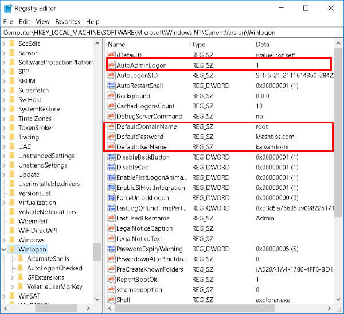344x314 pixels.
Task: Click the LastUsedUsername value icon
Action: (x=111, y=218)
